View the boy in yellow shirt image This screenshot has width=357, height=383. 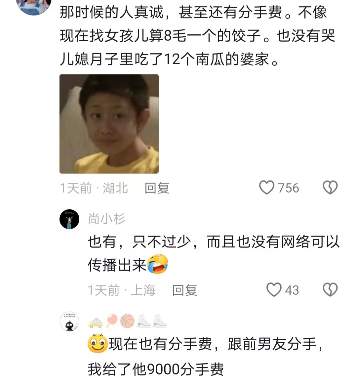[109, 124]
